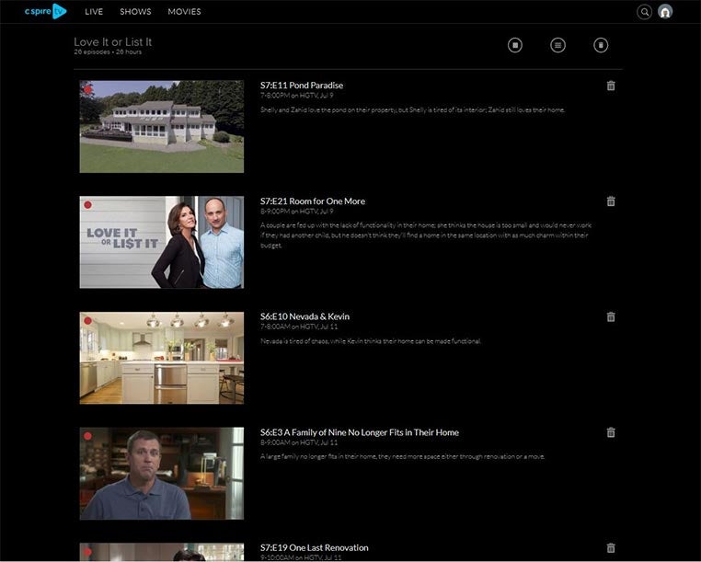The height and width of the screenshot is (562, 701).
Task: Click the Nevada is tired of chaos description
Action: (x=371, y=341)
